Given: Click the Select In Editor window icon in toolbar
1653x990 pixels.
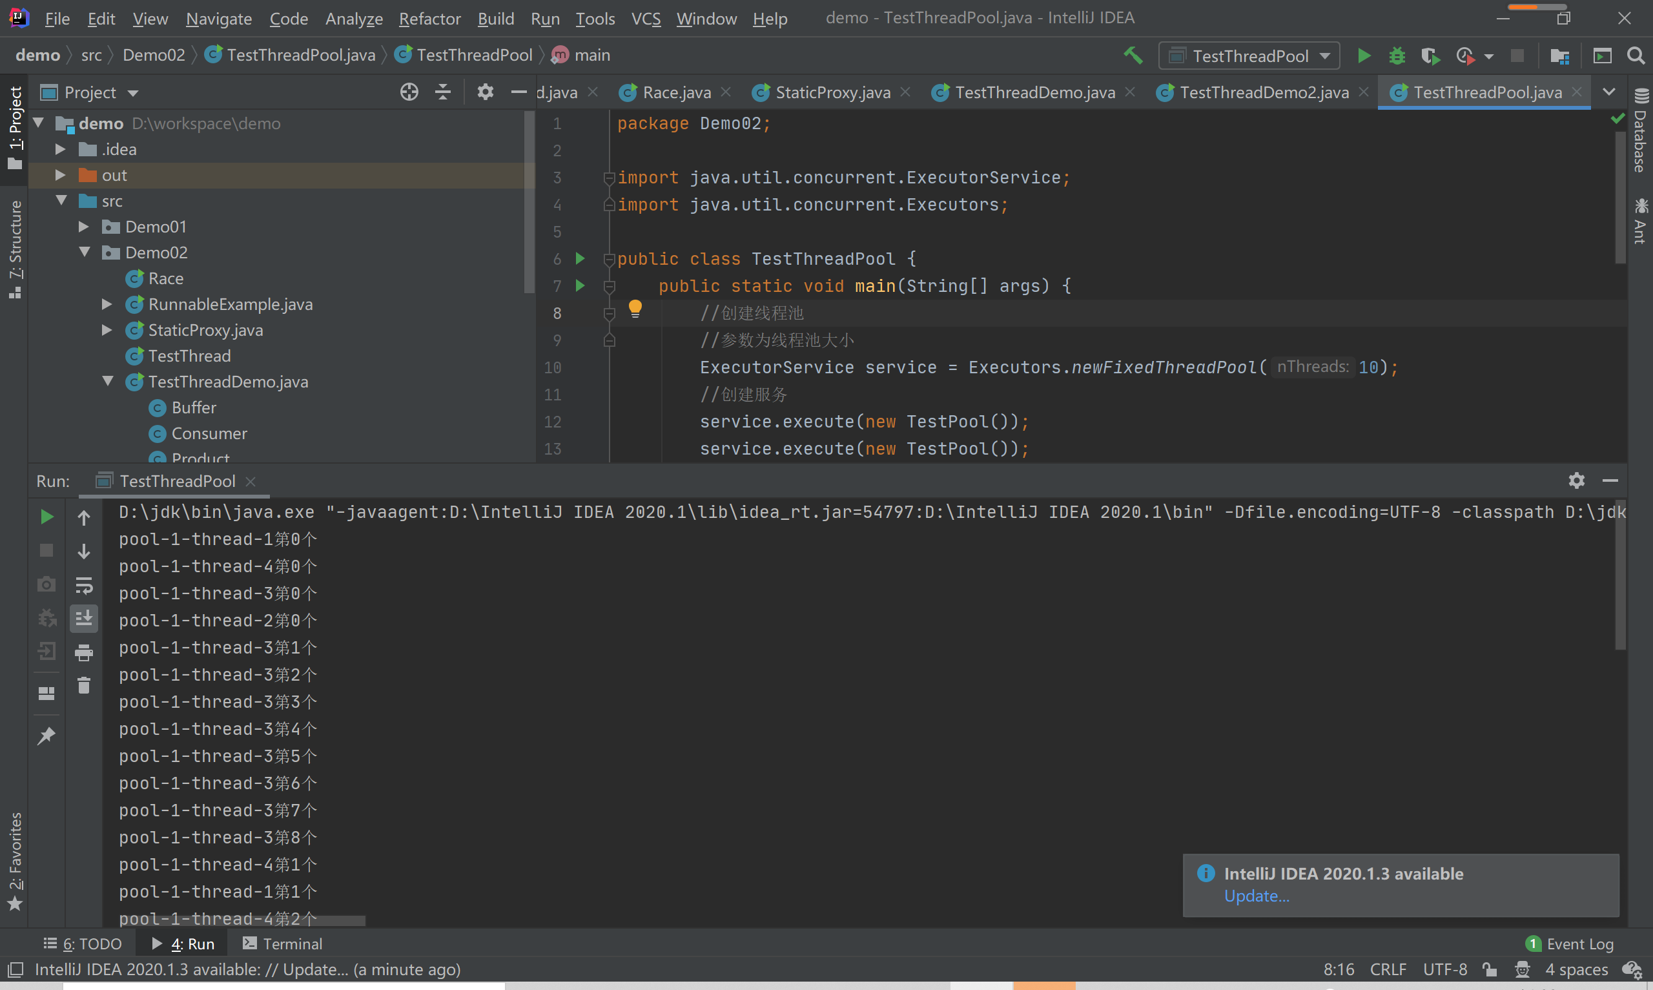Looking at the screenshot, I should coord(1603,56).
